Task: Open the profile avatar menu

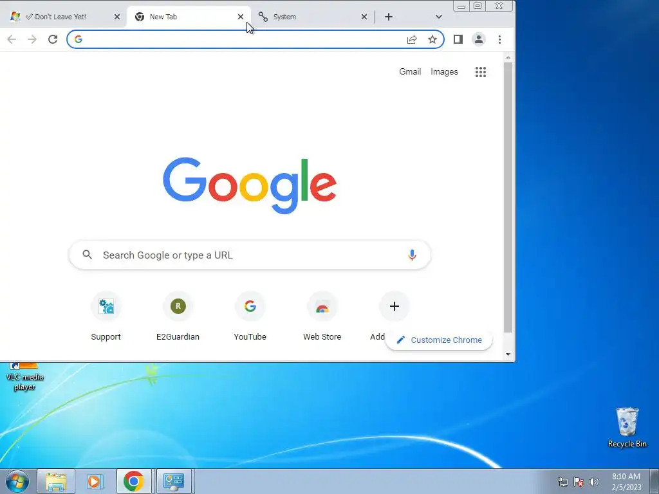Action: [479, 39]
